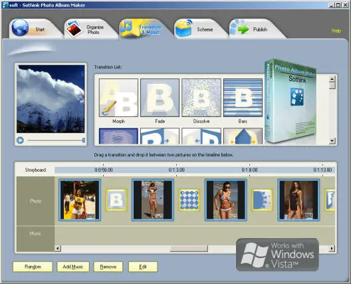Click the Storyboard label
The width and height of the screenshot is (351, 284).
coord(35,170)
